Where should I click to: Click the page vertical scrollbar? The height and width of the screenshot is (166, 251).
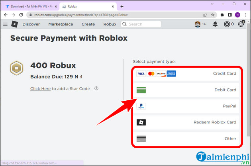click(248, 80)
